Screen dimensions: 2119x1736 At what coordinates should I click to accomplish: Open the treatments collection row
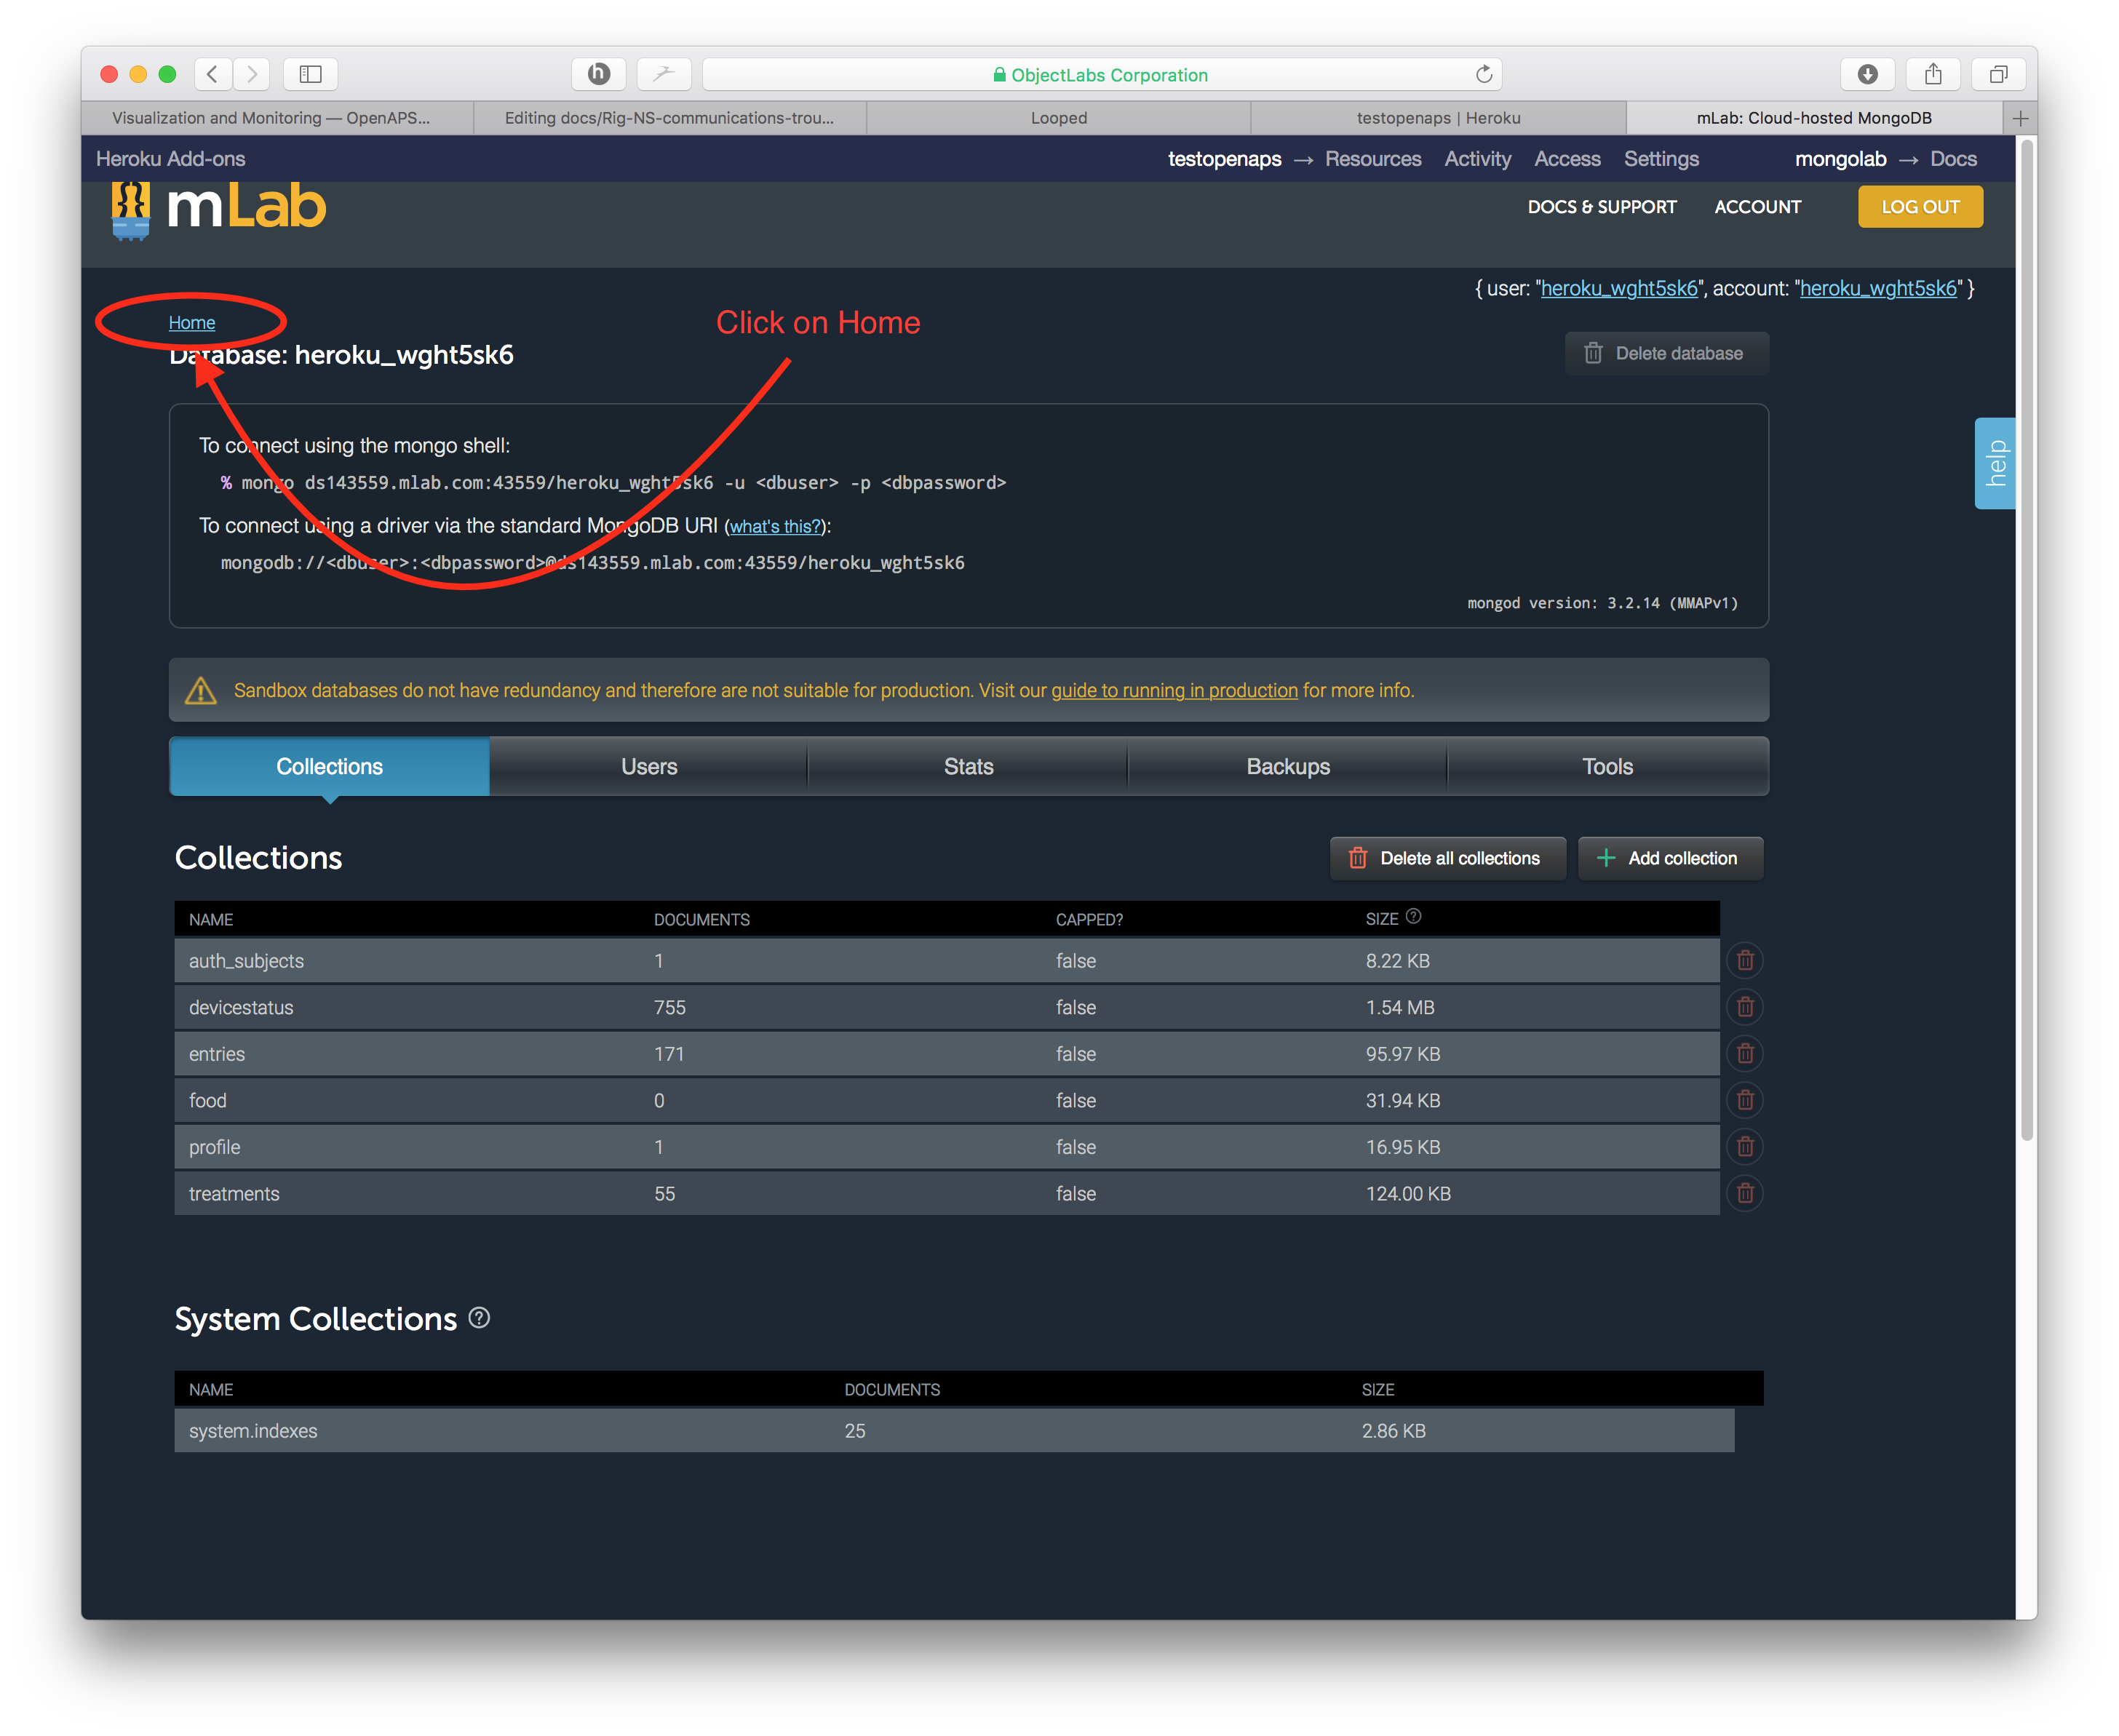947,1193
